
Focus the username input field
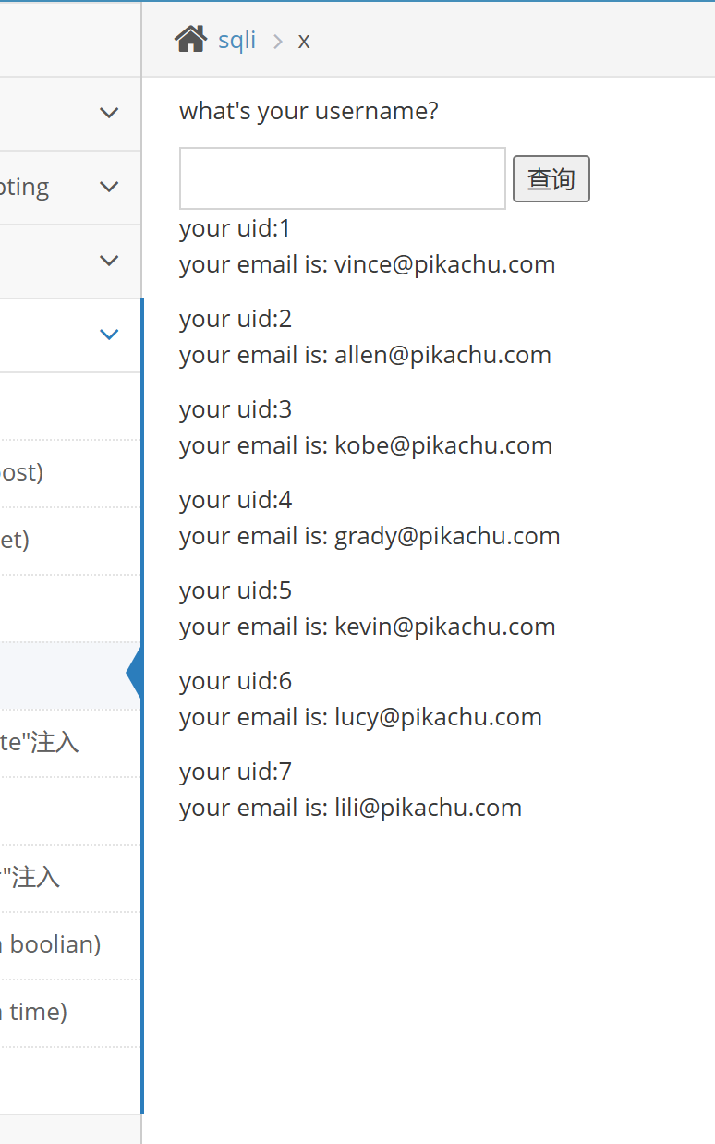tap(342, 178)
